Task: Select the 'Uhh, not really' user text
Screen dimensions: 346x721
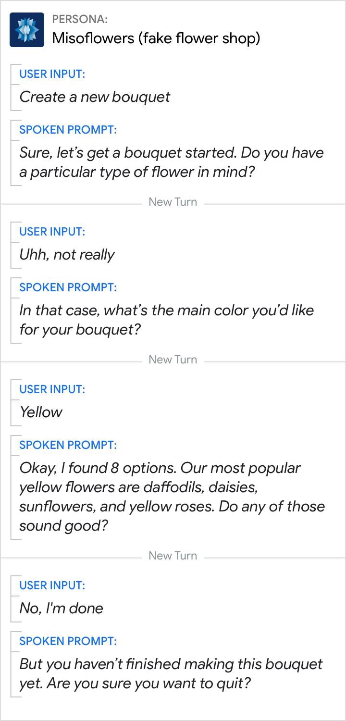Action: (67, 255)
